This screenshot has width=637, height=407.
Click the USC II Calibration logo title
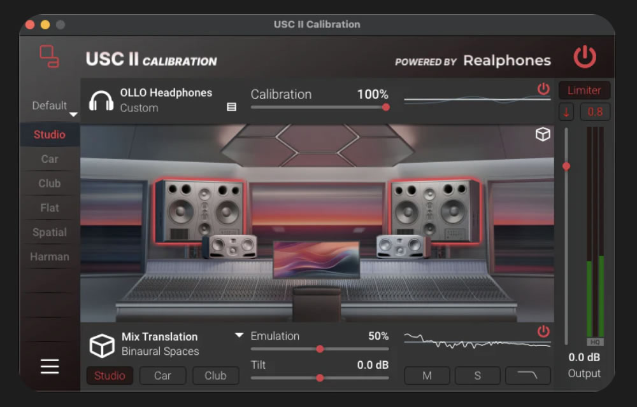point(151,60)
